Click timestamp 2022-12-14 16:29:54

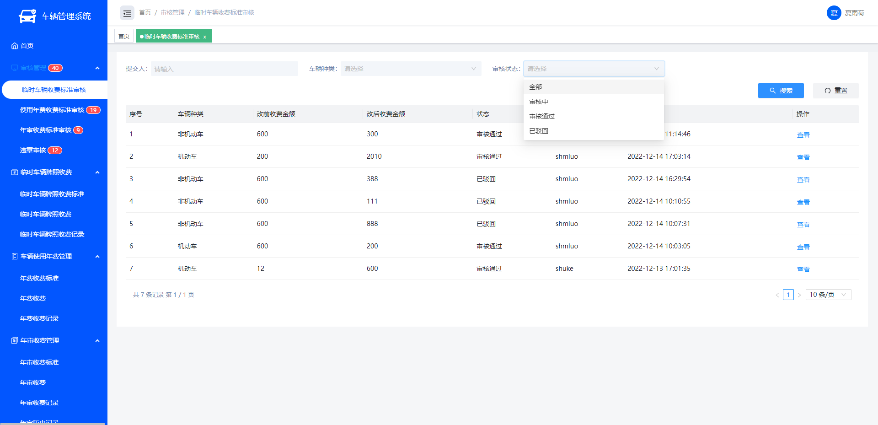[659, 179]
